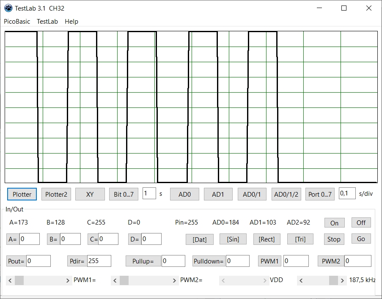Click PWM1 slider right arrow
Screen dimensions: 382x299
point(68,280)
